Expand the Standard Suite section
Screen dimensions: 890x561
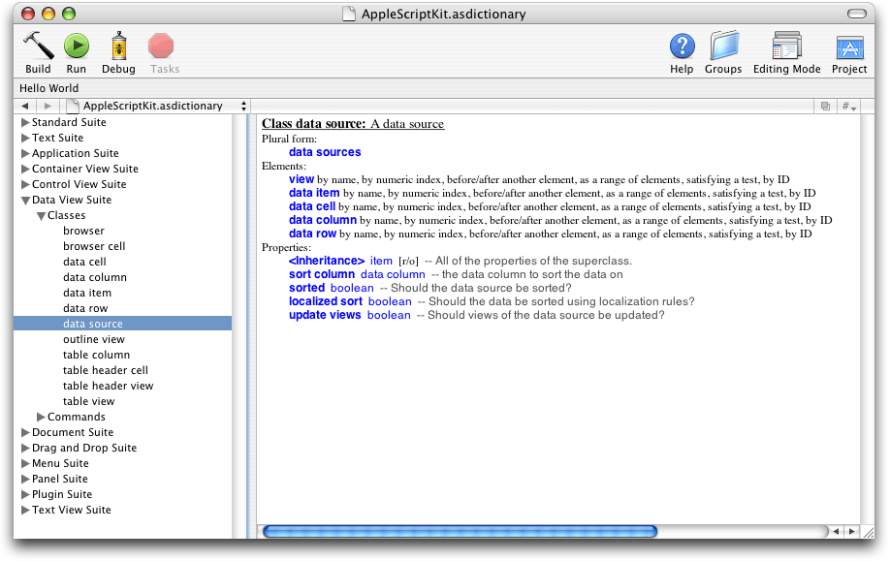23,122
